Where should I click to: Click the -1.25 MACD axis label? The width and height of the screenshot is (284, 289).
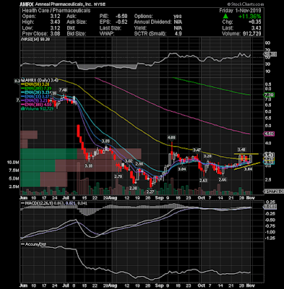(x=270, y=238)
